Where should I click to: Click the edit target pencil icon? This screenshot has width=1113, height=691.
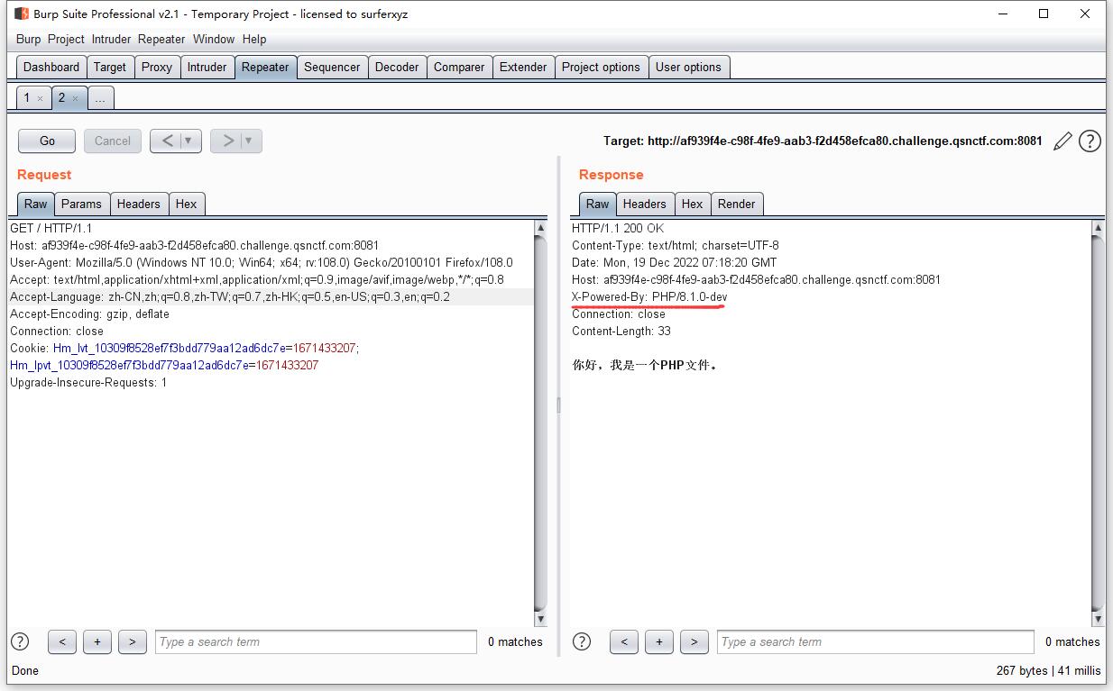[1063, 141]
